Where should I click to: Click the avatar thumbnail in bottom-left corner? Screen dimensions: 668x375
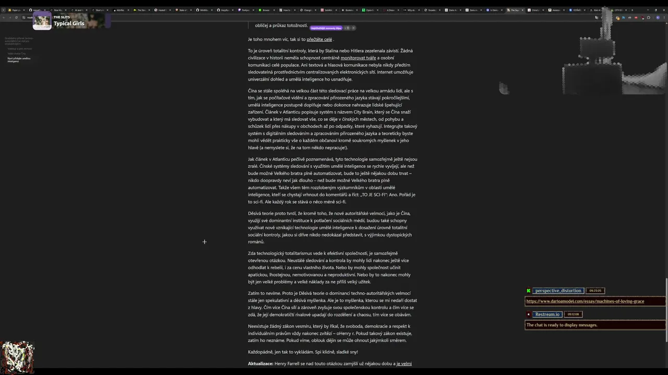click(x=17, y=357)
